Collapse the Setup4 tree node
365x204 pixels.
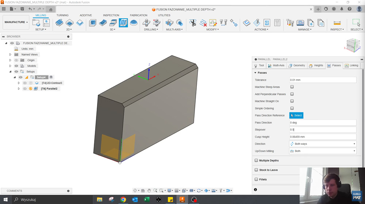tap(15, 77)
